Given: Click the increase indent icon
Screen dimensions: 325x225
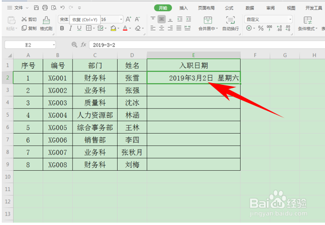Looking at the screenshot, I should pos(188,19).
